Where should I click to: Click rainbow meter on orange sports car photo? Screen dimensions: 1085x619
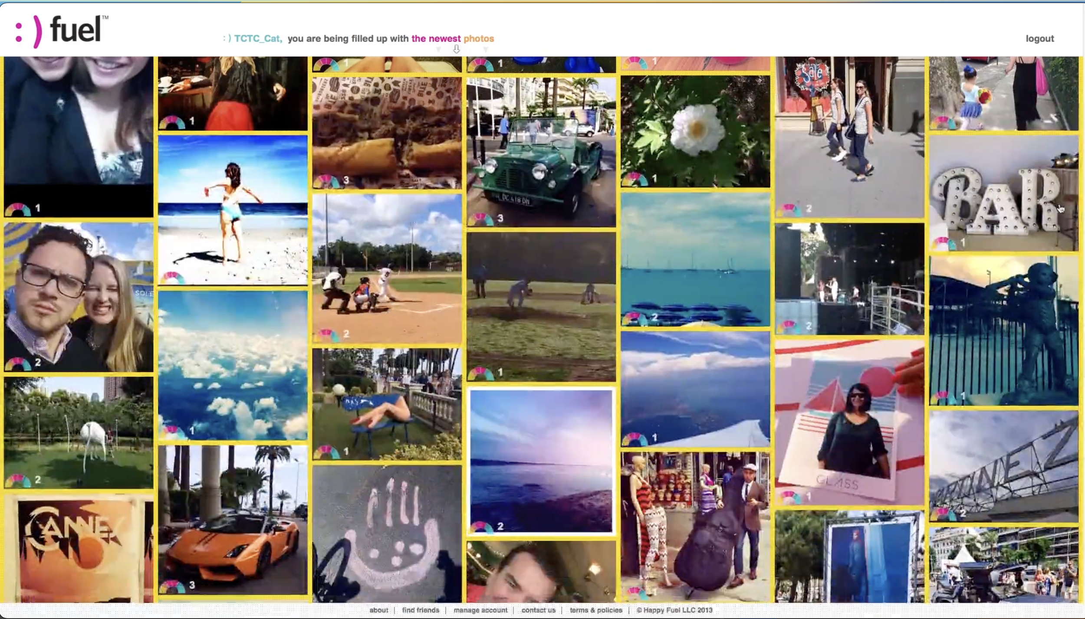(x=172, y=586)
